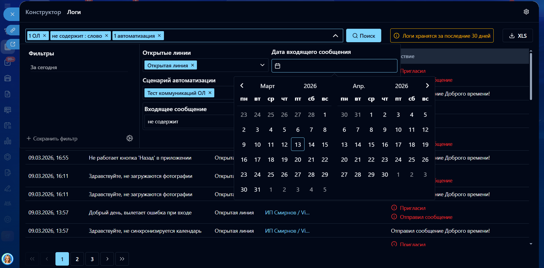Remove 'Тест коммуникаций ОЛ' scenario tag
Image resolution: width=544 pixels, height=268 pixels.
(x=210, y=93)
